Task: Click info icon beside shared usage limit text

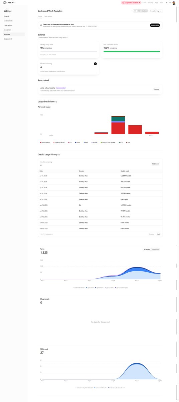Action: pyautogui.click(x=67, y=38)
